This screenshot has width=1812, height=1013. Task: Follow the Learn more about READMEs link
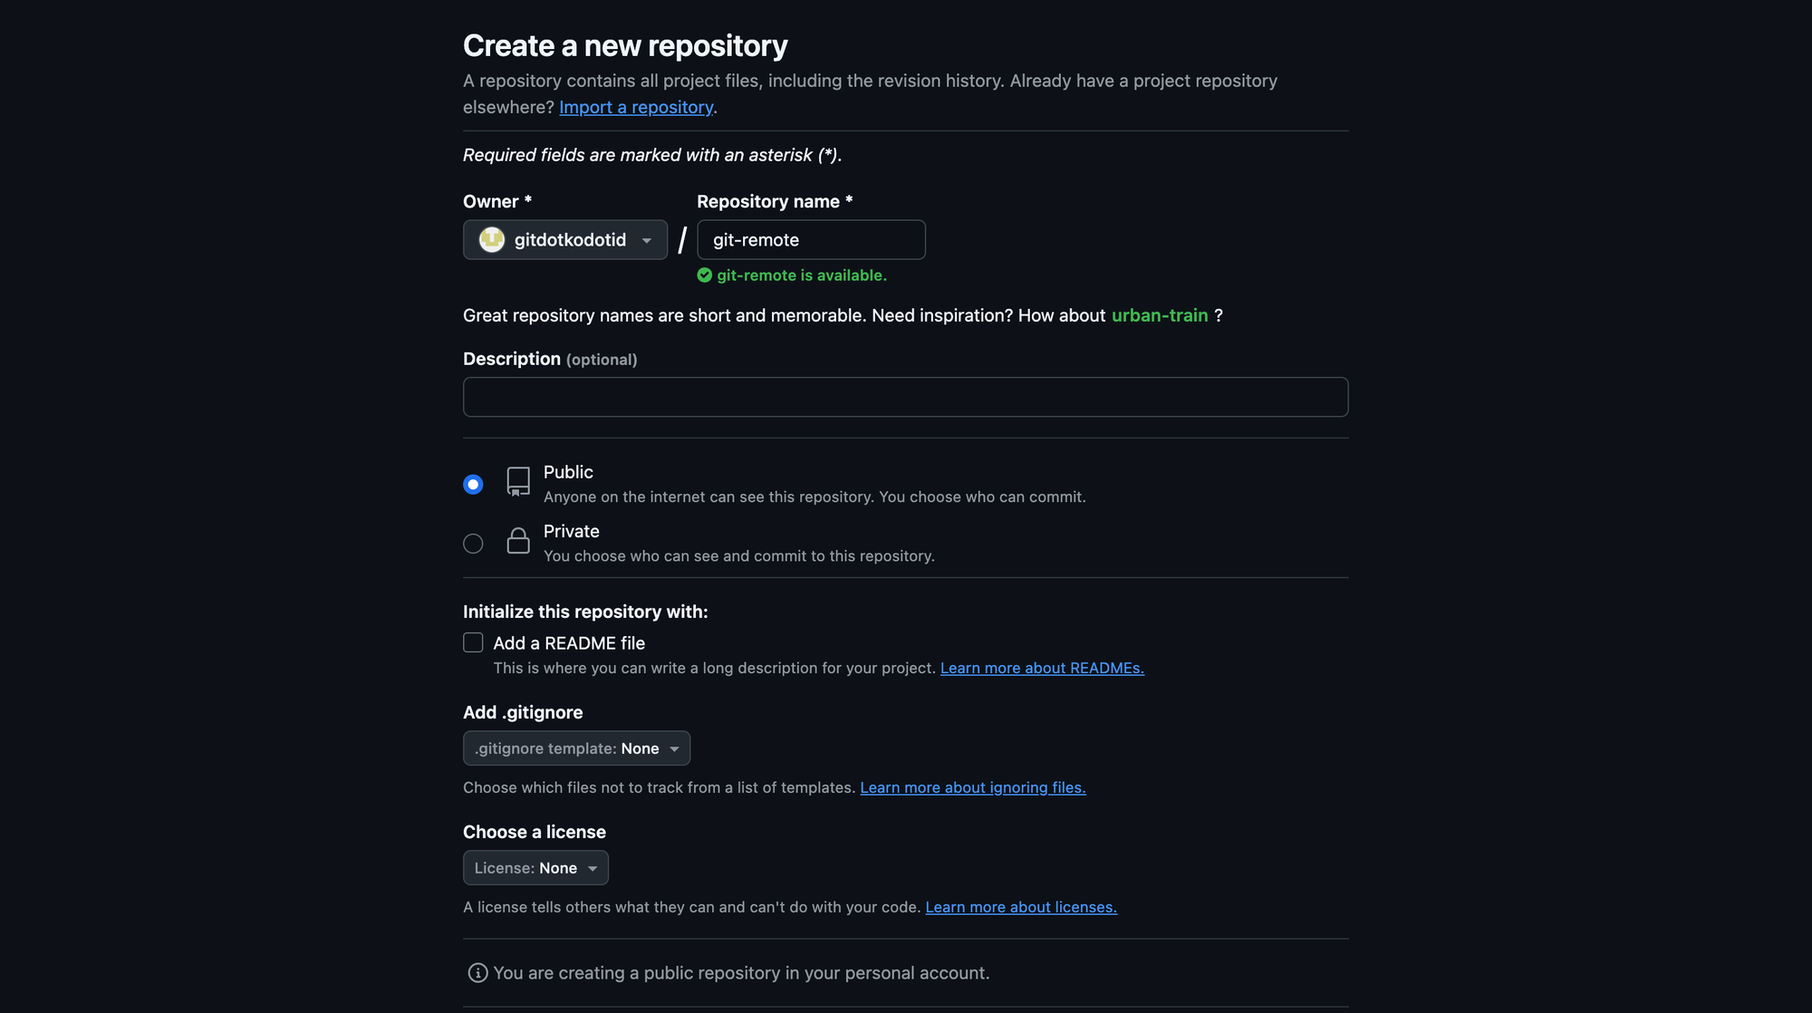click(x=1042, y=668)
